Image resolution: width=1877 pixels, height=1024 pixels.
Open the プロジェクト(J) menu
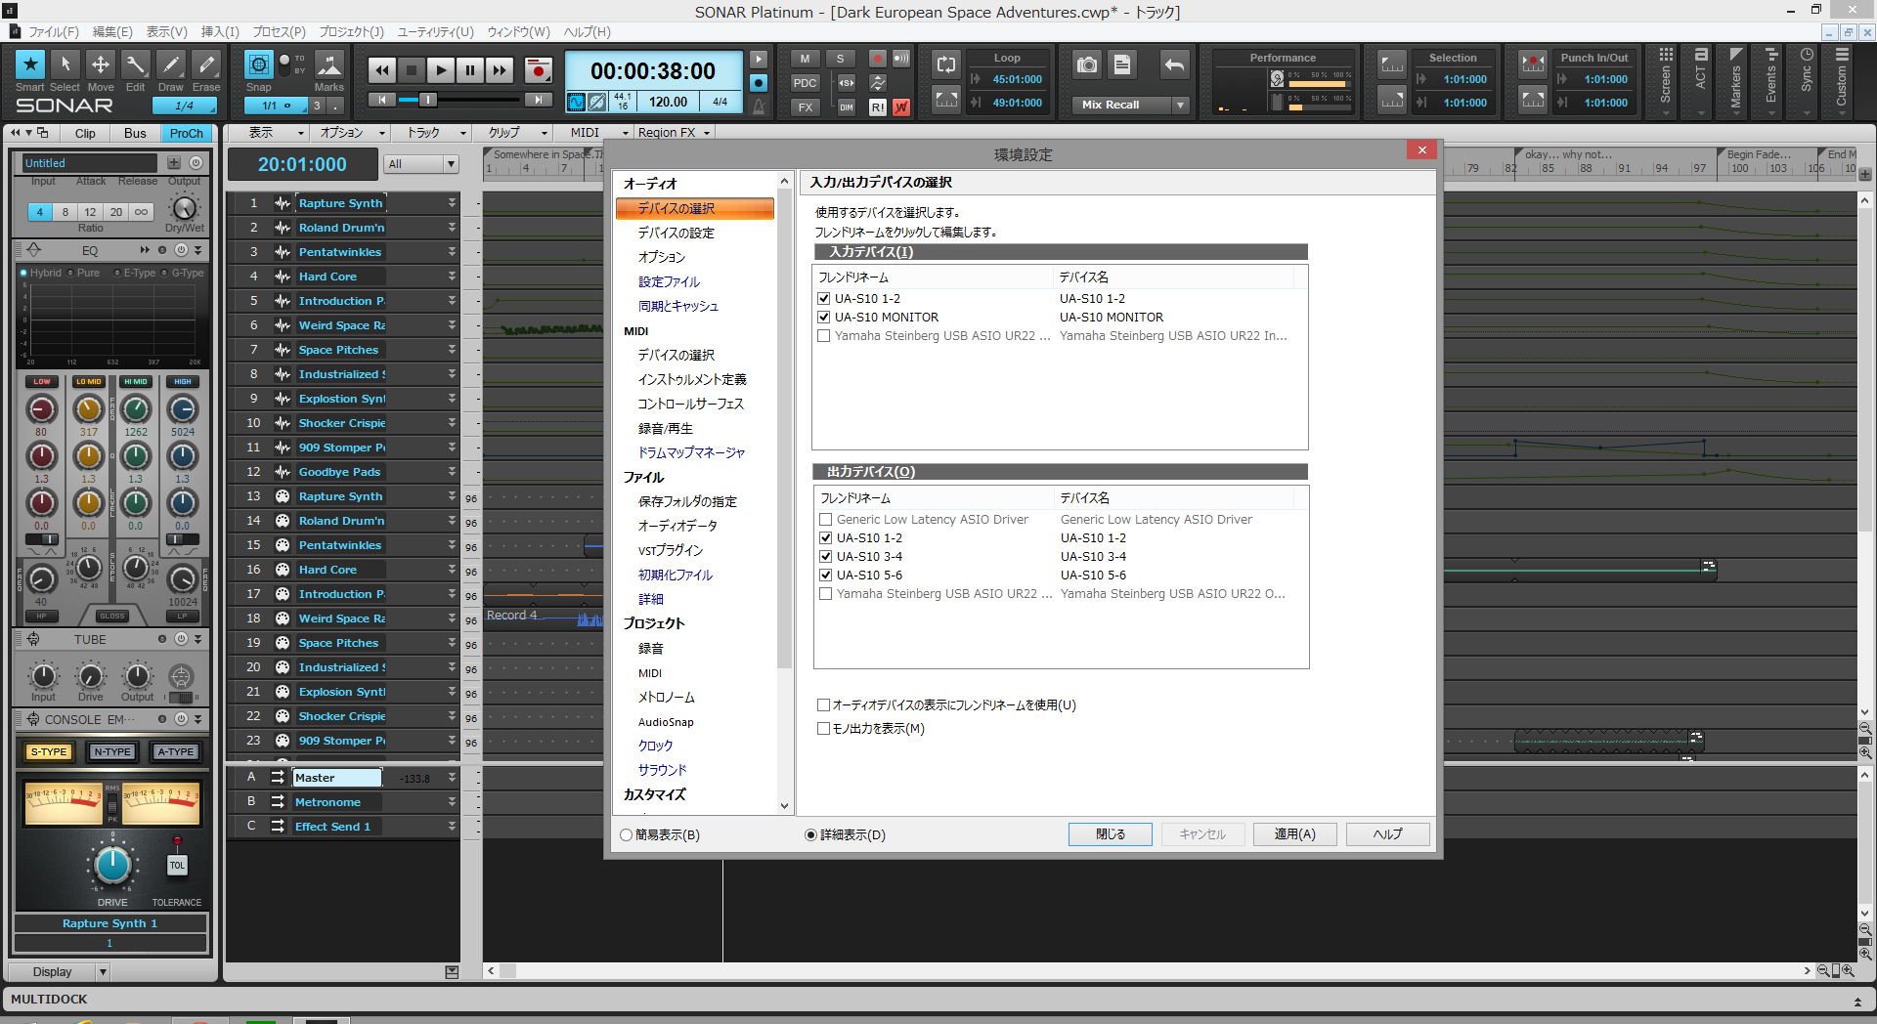pyautogui.click(x=351, y=32)
